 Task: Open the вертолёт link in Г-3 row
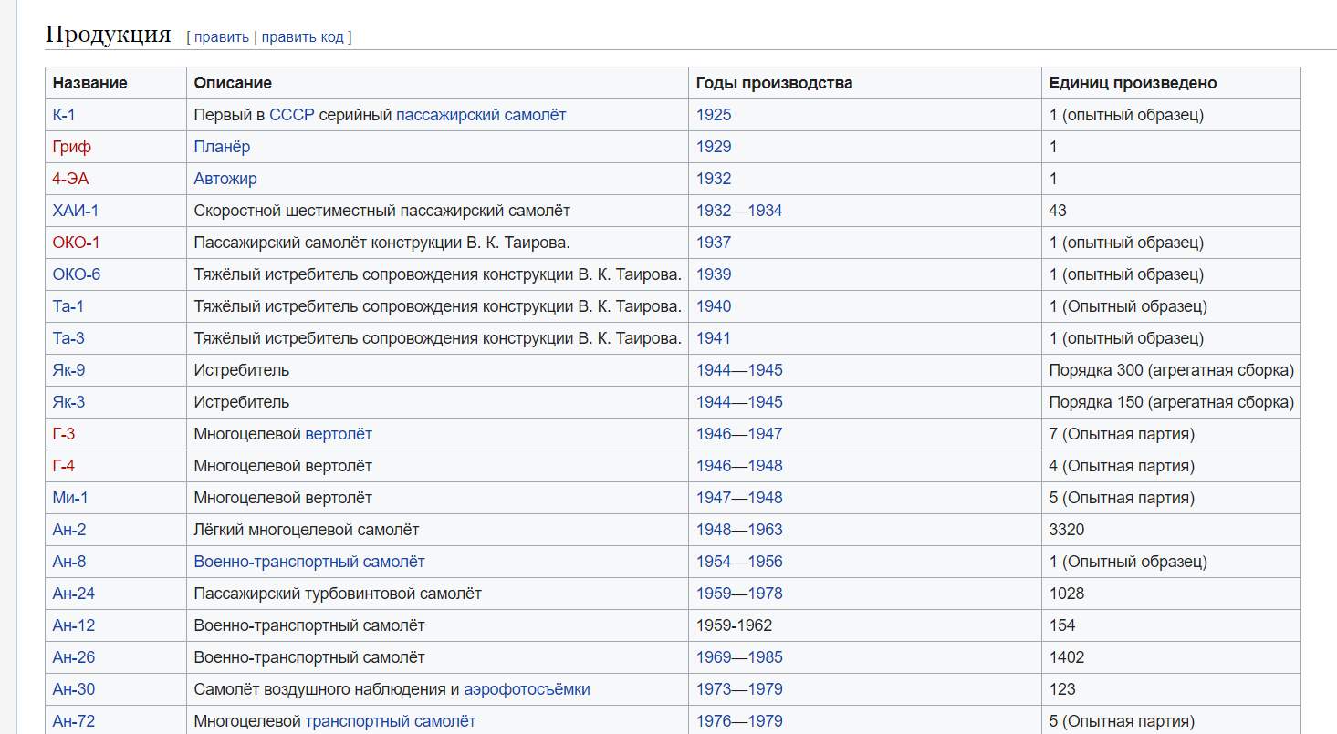coord(339,434)
